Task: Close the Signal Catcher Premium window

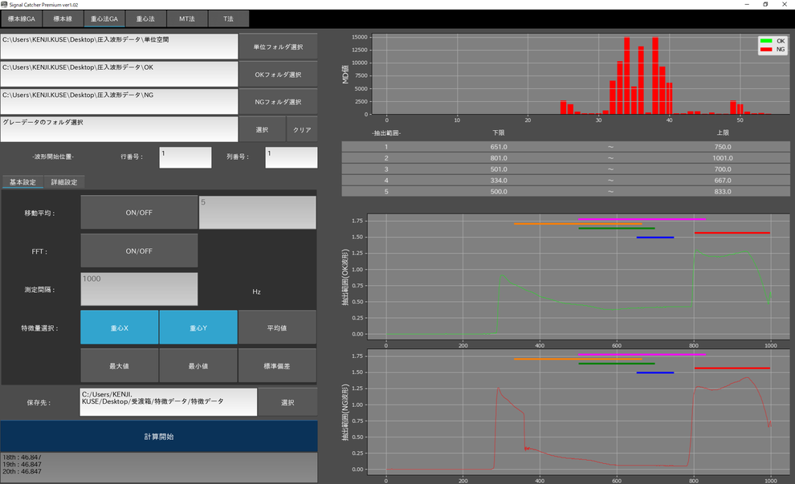Action: coord(785,5)
